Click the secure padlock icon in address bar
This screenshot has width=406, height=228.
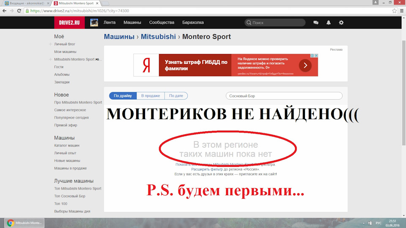(x=27, y=11)
